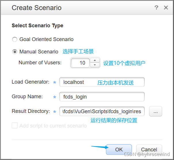The image size is (174, 160).
Task: Click the Group Name fcds_login field
Action: (x=102, y=97)
